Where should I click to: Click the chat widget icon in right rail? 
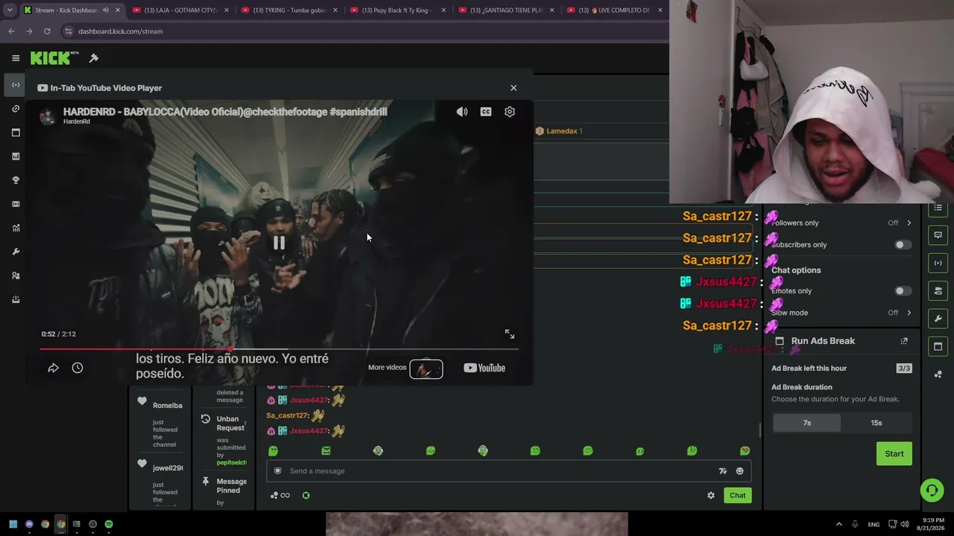click(938, 235)
